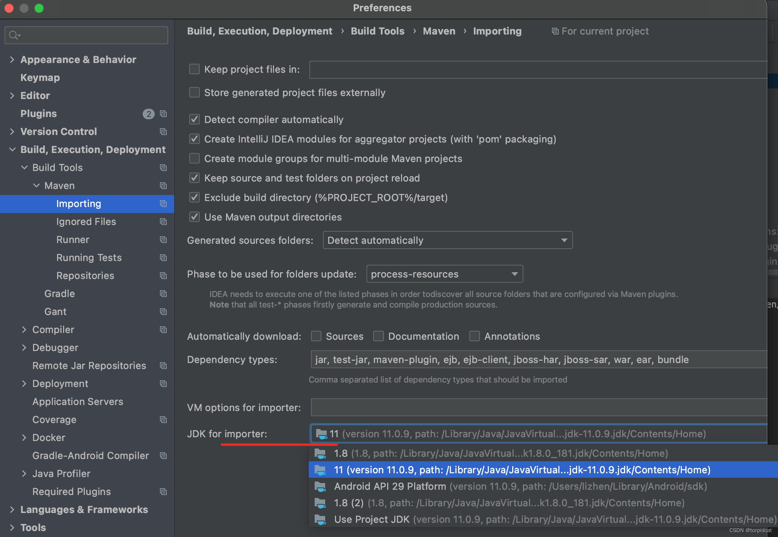Open the Runner settings page
778x537 pixels.
pyautogui.click(x=73, y=240)
